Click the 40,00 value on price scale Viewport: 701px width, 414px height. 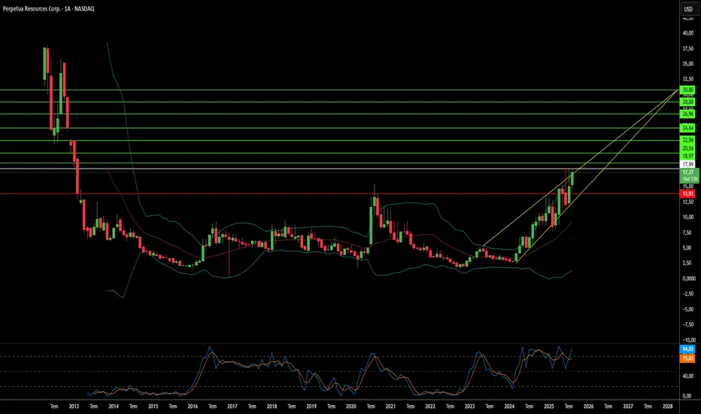[687, 33]
